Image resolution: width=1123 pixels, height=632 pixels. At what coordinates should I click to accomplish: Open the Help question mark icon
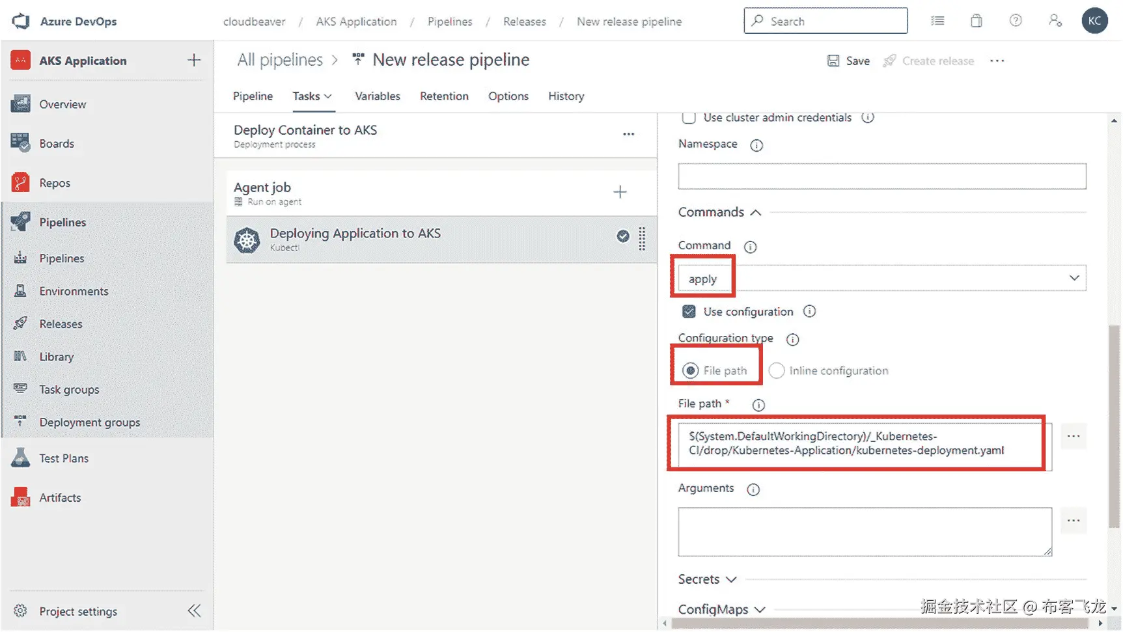(x=1016, y=21)
